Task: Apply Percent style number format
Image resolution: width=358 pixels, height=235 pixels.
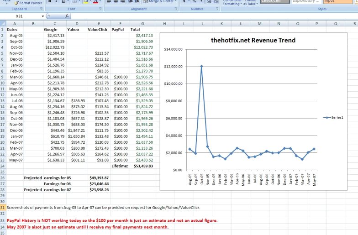Action: [x=194, y=2]
